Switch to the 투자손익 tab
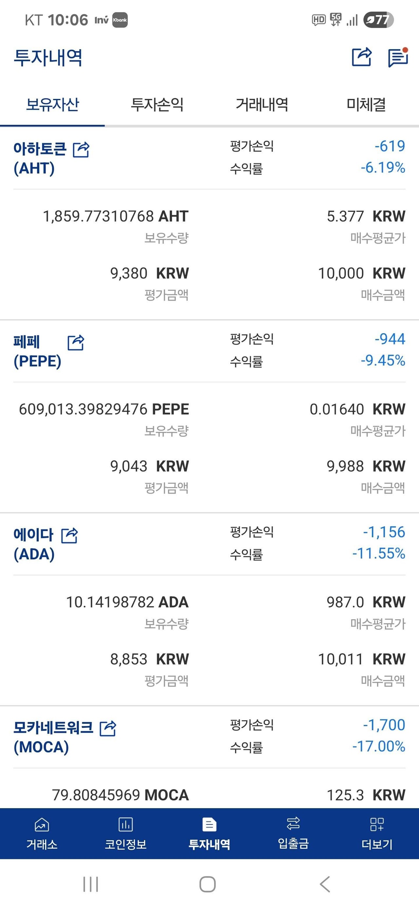 (157, 105)
